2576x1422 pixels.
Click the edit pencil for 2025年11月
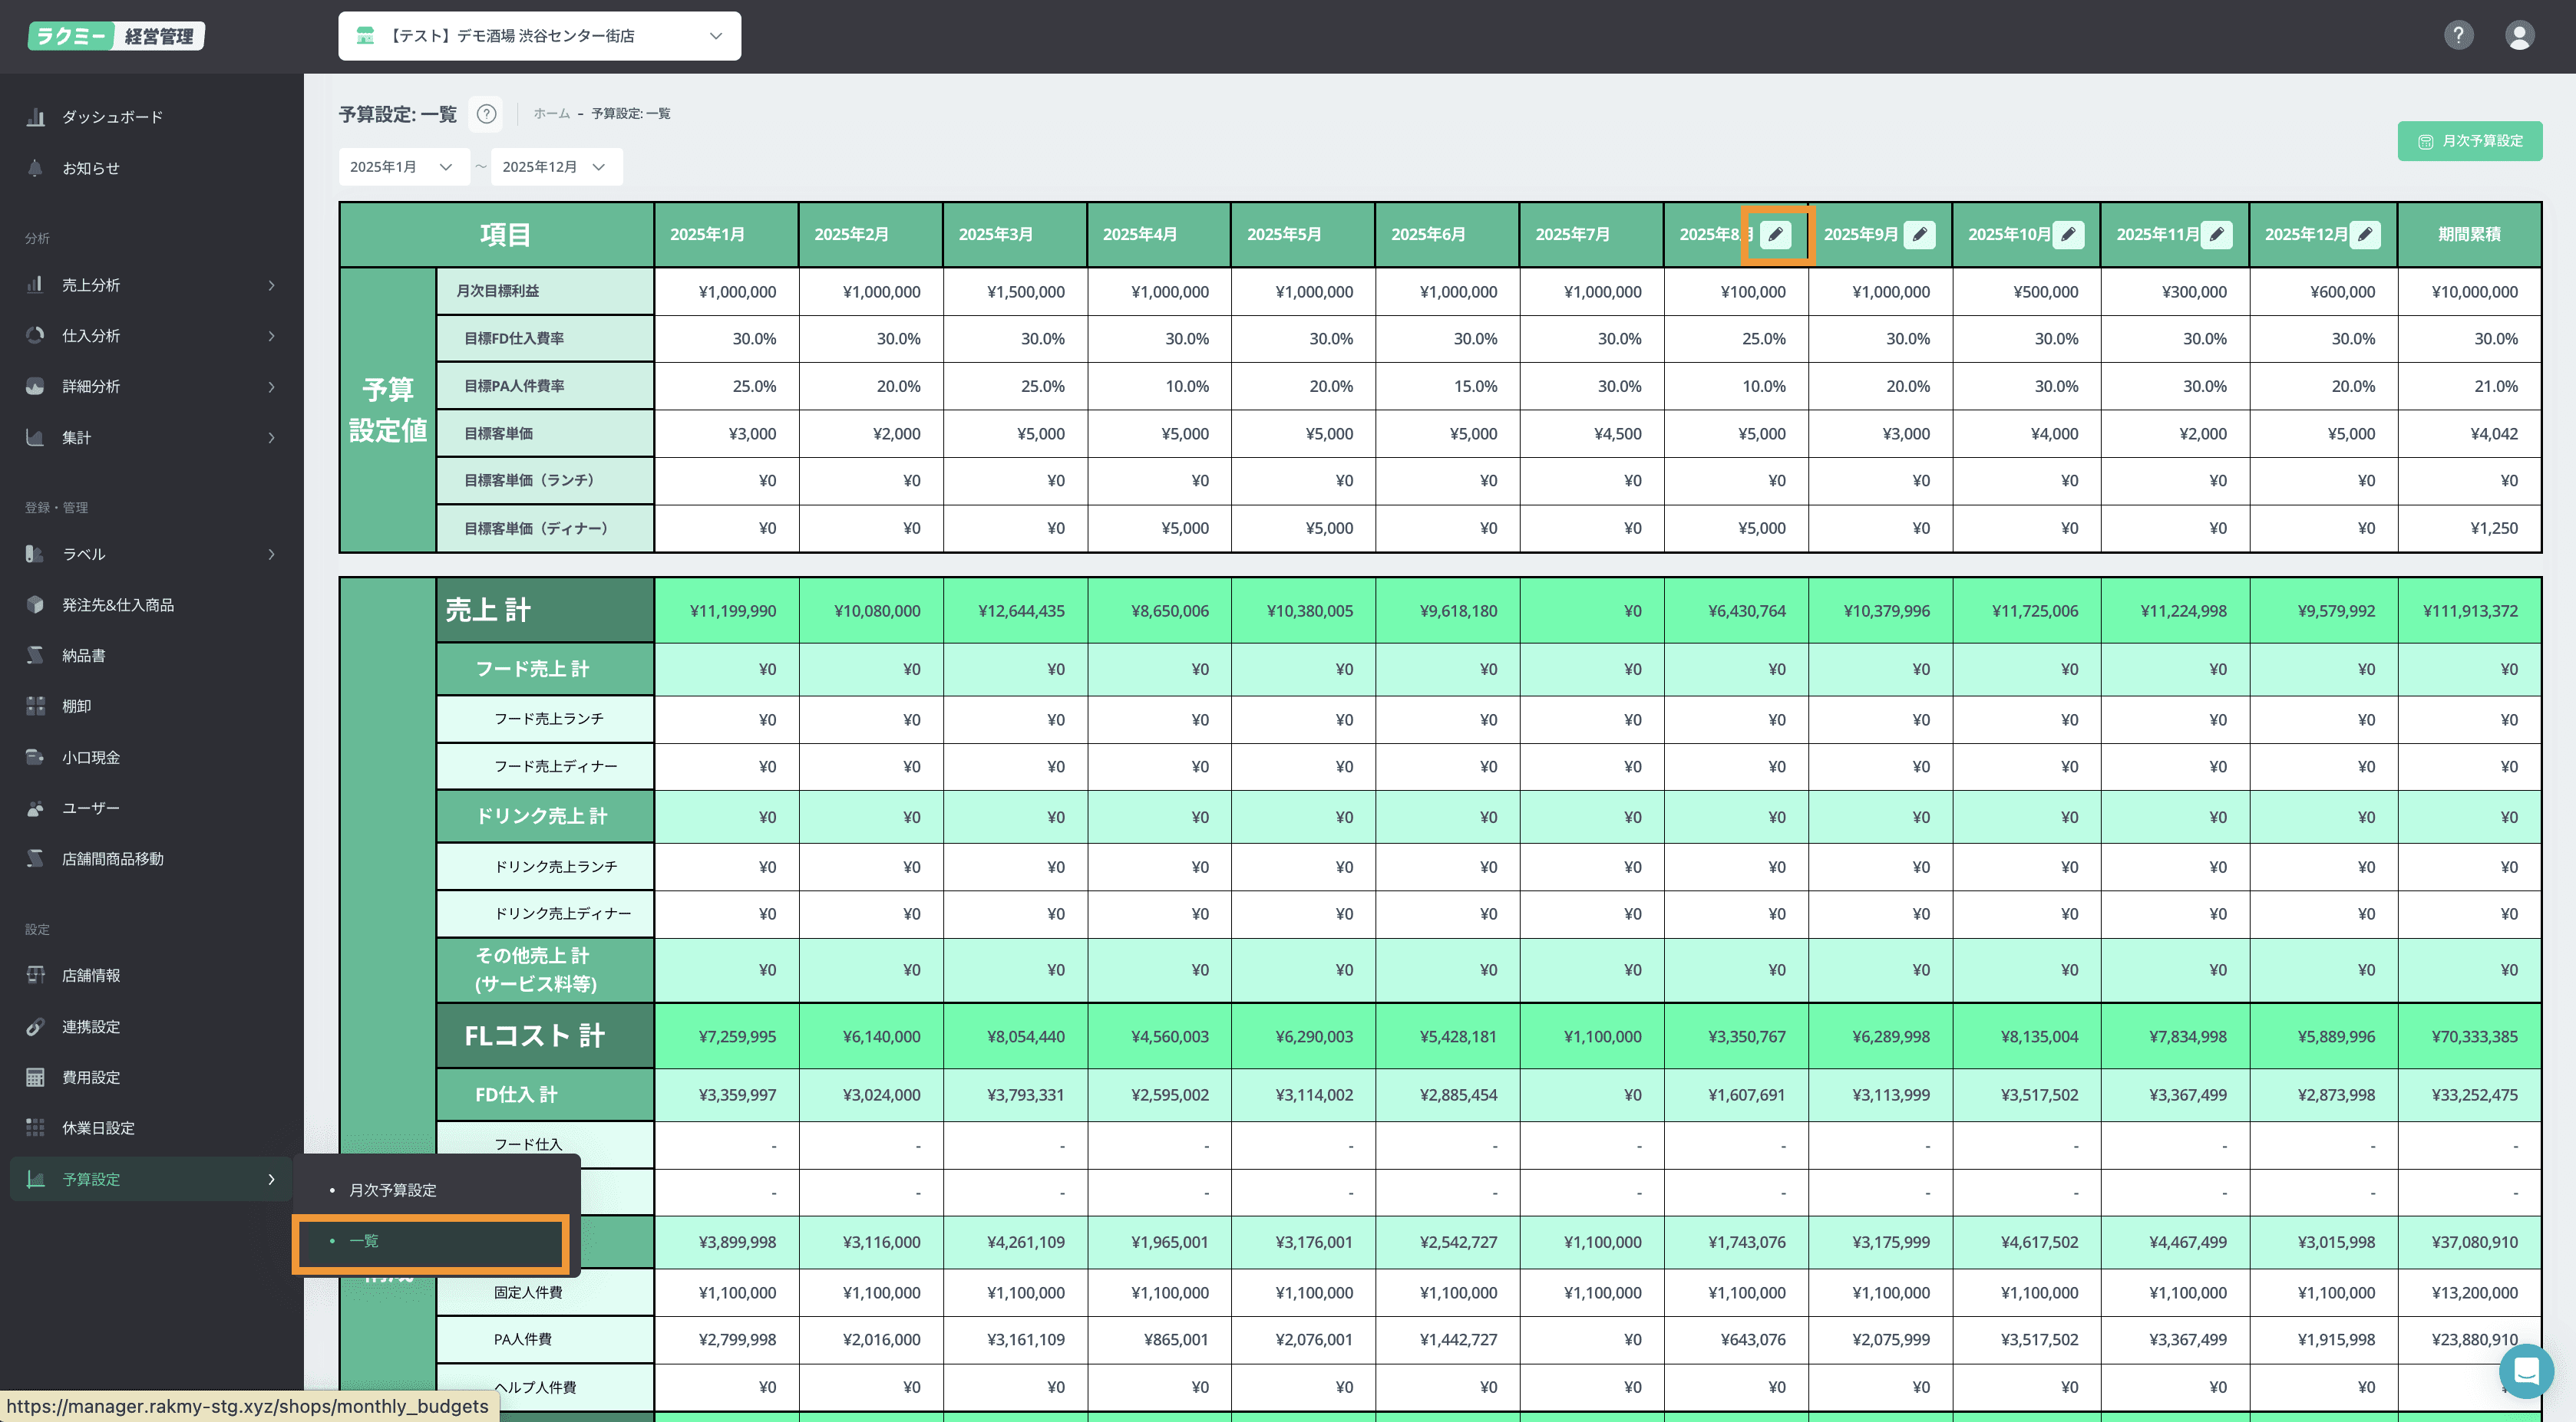click(2216, 235)
